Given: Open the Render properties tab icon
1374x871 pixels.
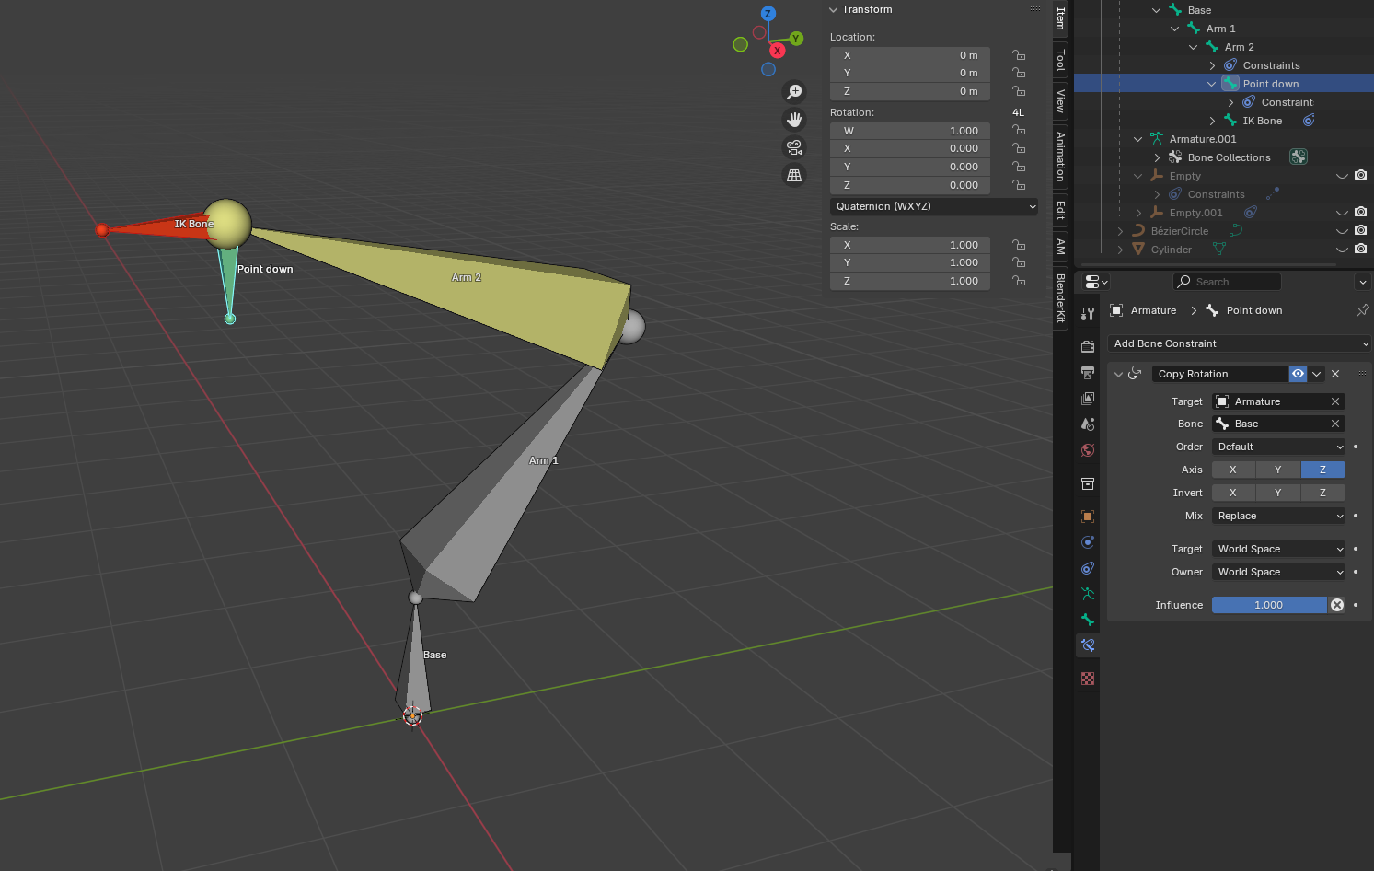Looking at the screenshot, I should pos(1088,347).
